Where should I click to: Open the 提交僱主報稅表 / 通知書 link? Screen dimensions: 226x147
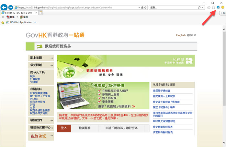pyautogui.click(x=166, y=102)
